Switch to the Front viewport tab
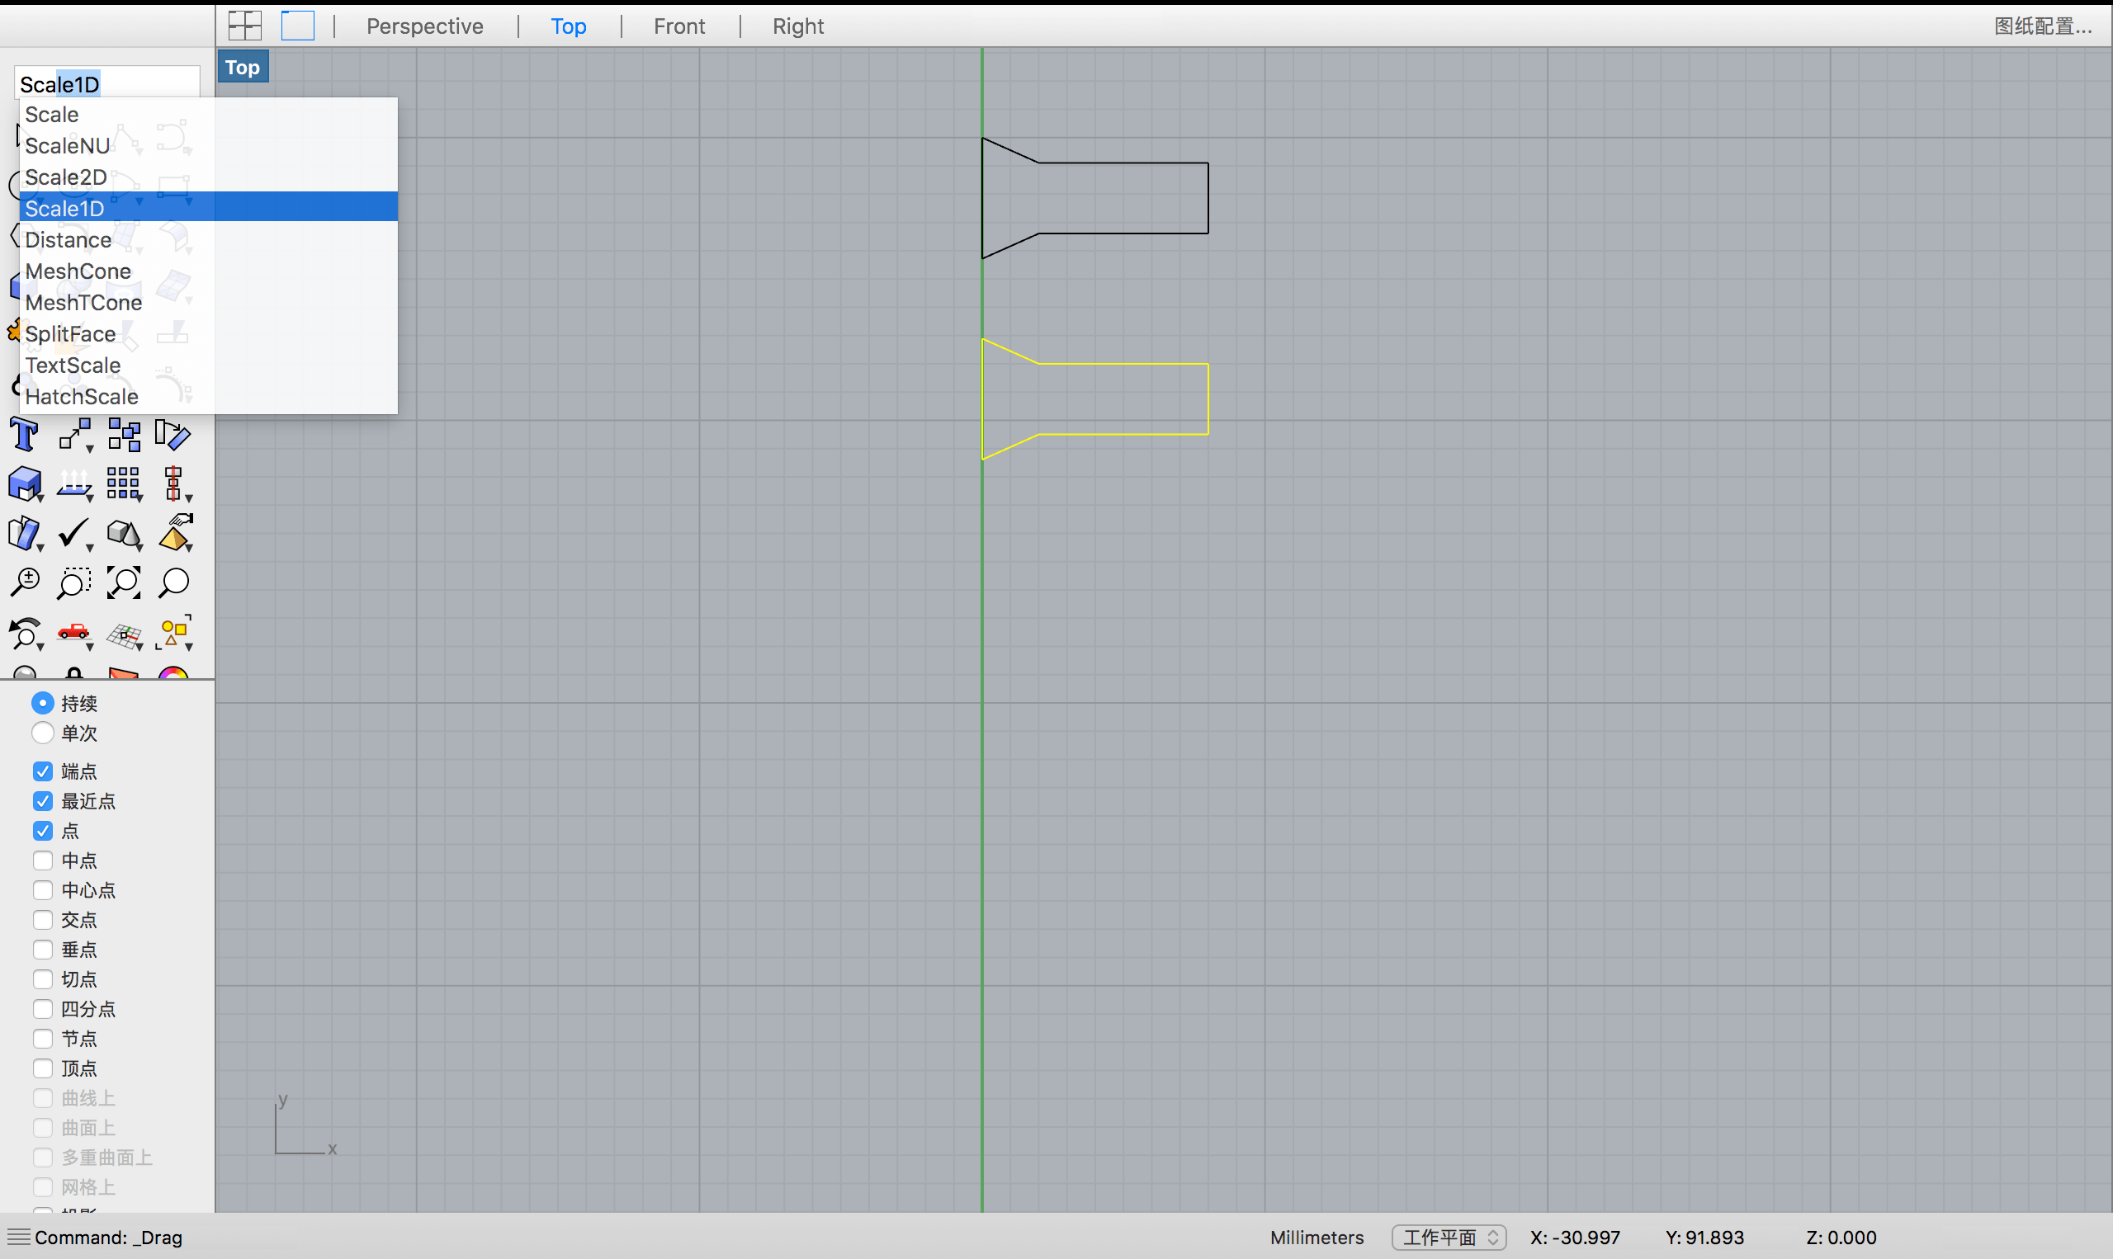Image resolution: width=2113 pixels, height=1259 pixels. 678,26
